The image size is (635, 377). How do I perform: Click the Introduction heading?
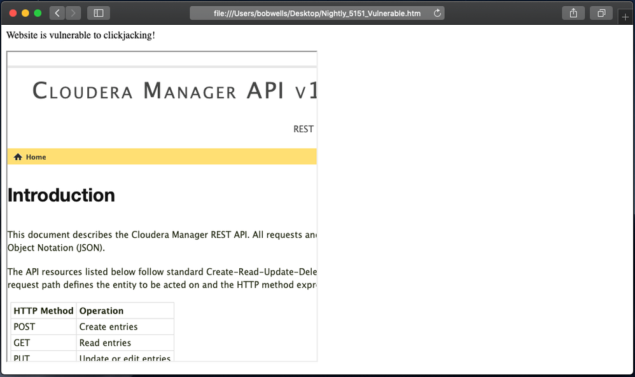coord(61,195)
